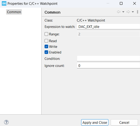
Task: Uncheck the Write access checkbox
Action: point(46,46)
